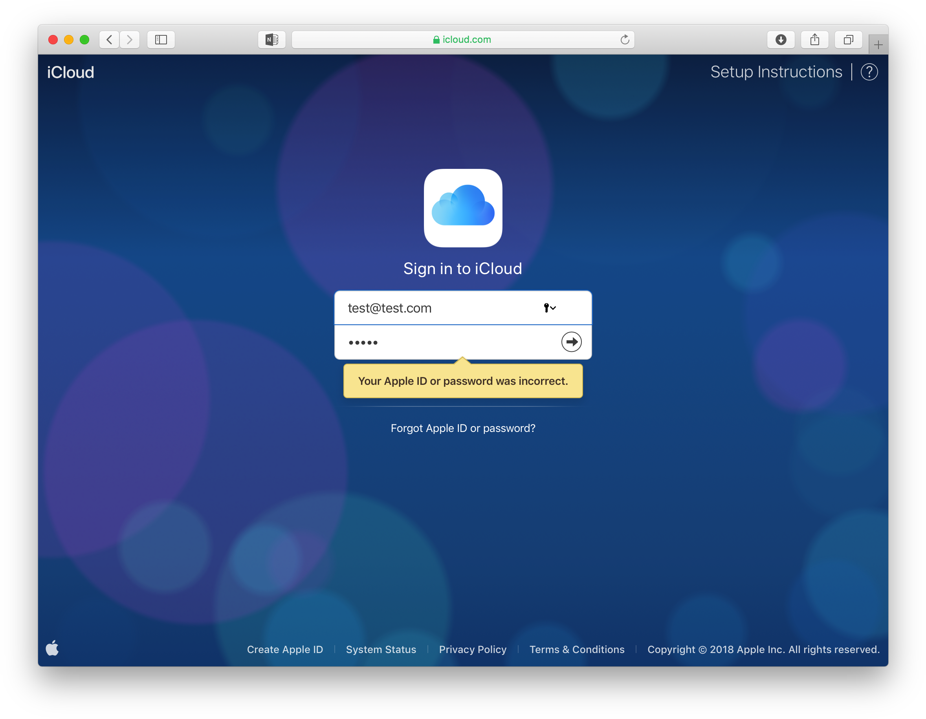Minimize the Safari window
This screenshot has width=926, height=719.
(69, 40)
